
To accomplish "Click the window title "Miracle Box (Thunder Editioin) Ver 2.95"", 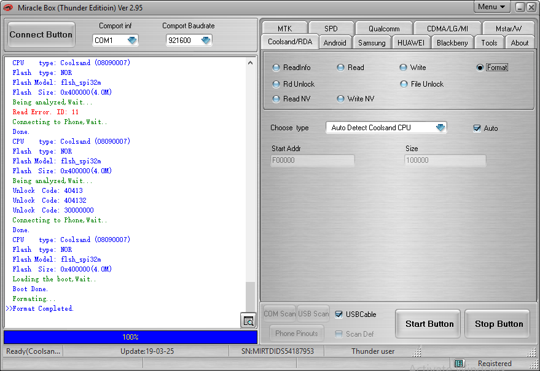I will [80, 7].
